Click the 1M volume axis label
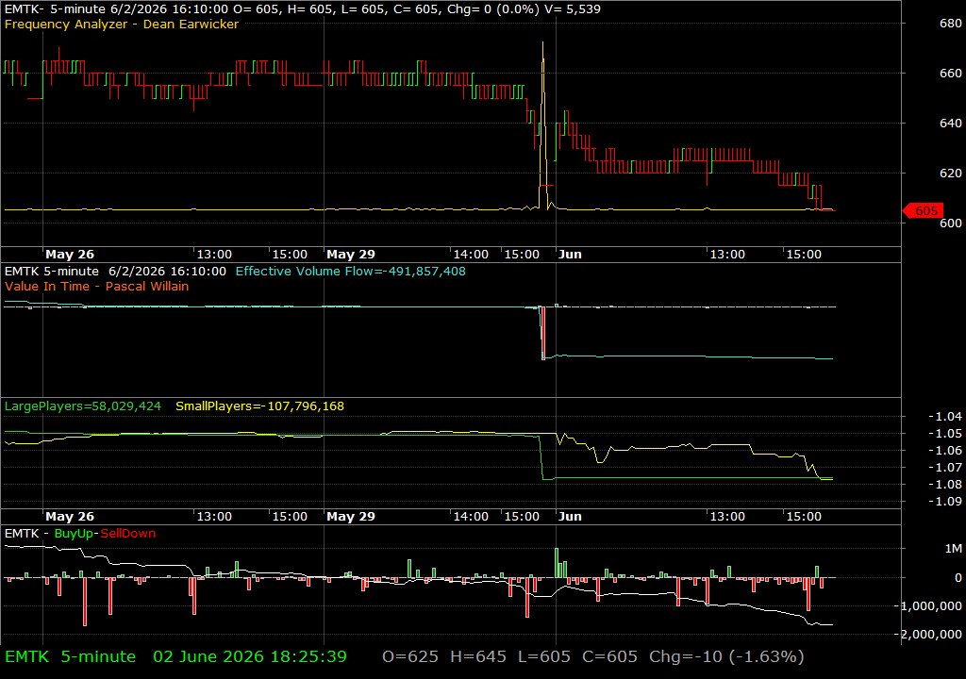 (953, 548)
